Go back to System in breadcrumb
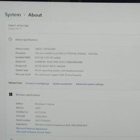The width and height of the screenshot is (140, 140). [13, 15]
